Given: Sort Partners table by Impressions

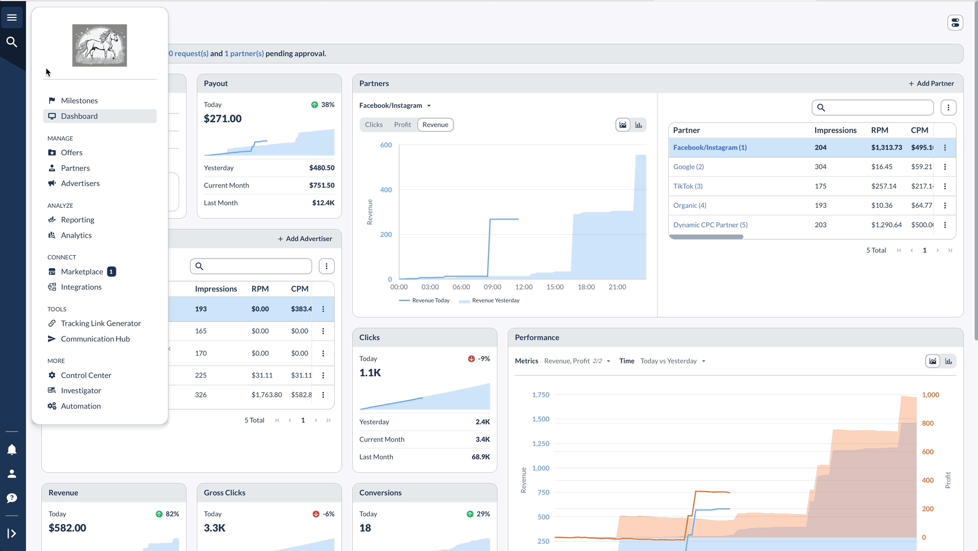Looking at the screenshot, I should tap(836, 130).
